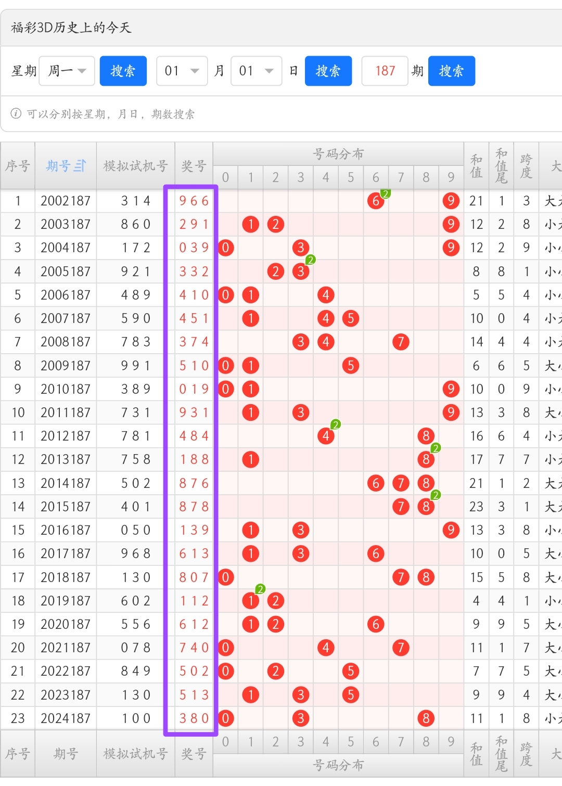Select issue number 2004187
This screenshot has height=786, width=562.
point(66,248)
